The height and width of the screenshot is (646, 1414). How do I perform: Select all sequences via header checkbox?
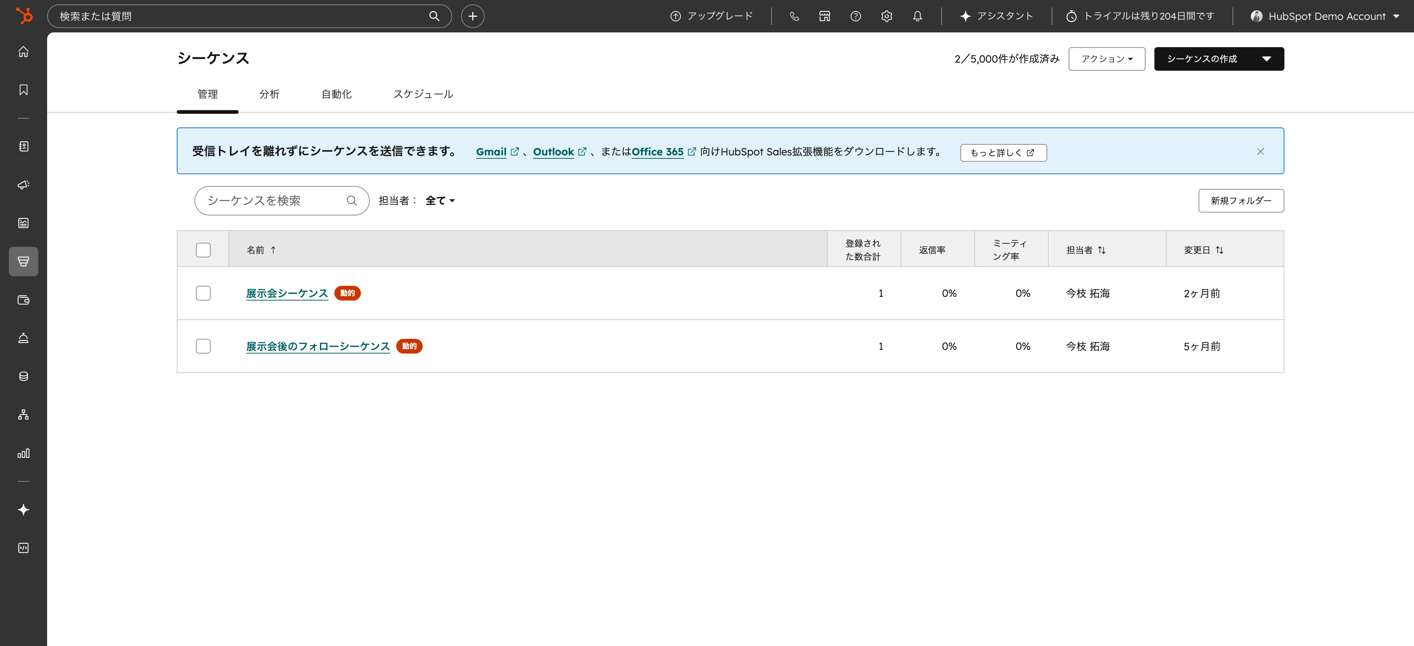tap(203, 250)
